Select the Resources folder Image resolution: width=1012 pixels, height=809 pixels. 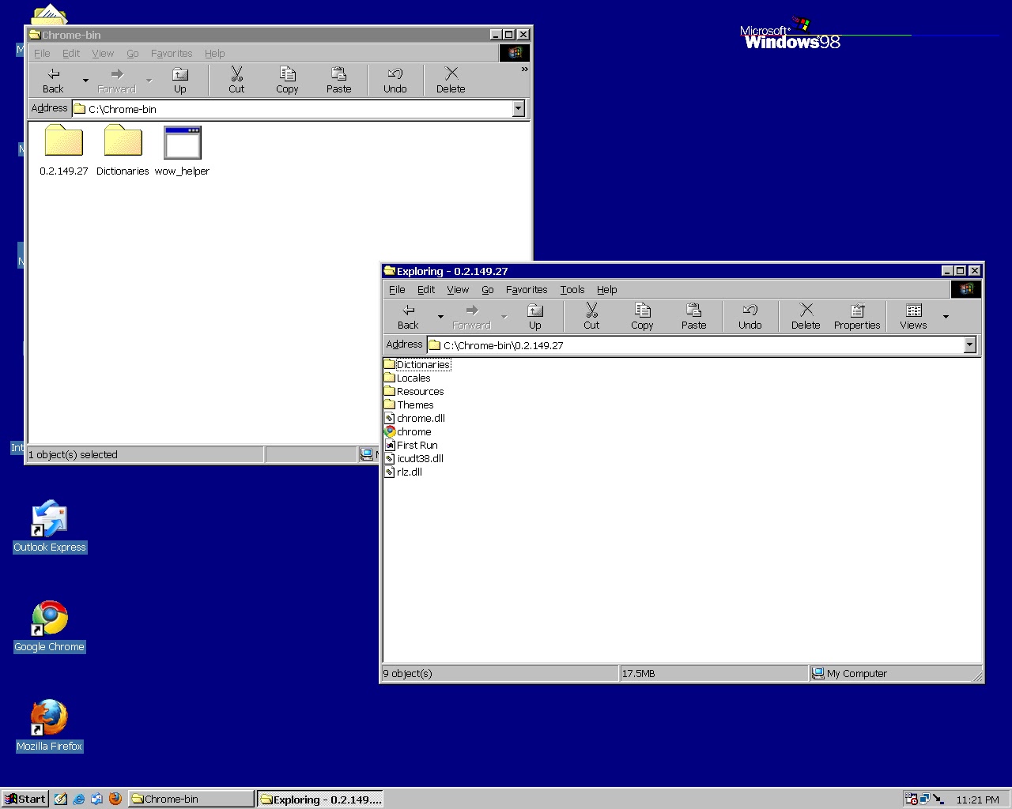pos(414,392)
